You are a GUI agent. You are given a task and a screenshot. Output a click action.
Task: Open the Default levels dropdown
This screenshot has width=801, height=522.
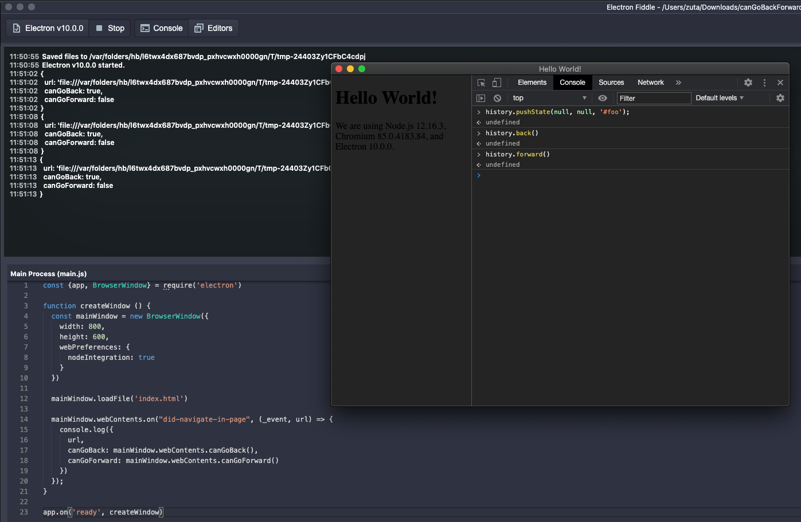tap(718, 98)
